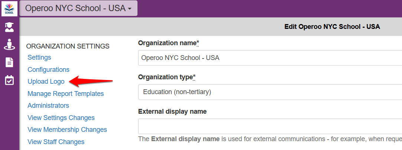Click the Organization type label
Image resolution: width=402 pixels, height=150 pixels.
[x=167, y=77]
